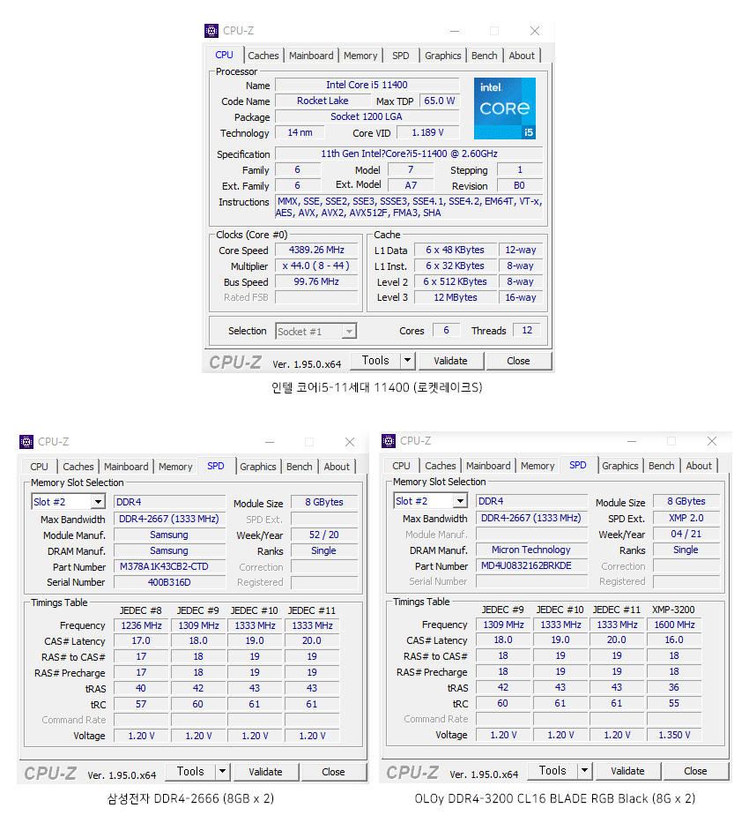
Task: Close the Micron SPD window with X
Action: coord(712,441)
